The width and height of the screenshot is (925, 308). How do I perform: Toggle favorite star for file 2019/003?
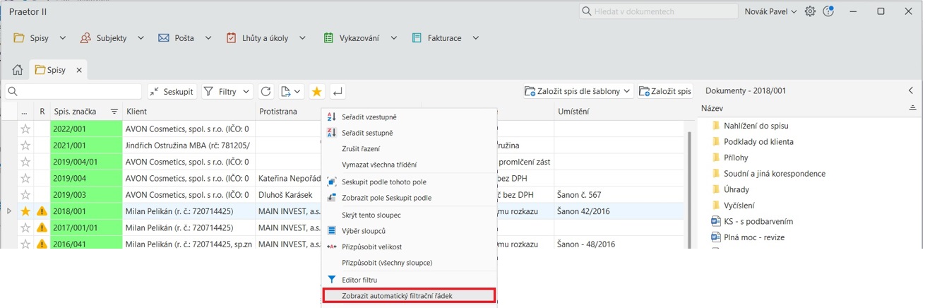pyautogui.click(x=25, y=194)
